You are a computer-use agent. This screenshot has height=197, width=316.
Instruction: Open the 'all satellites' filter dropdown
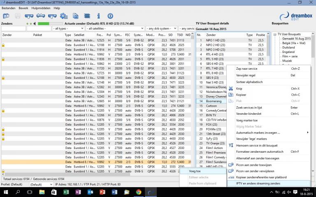click(115, 29)
